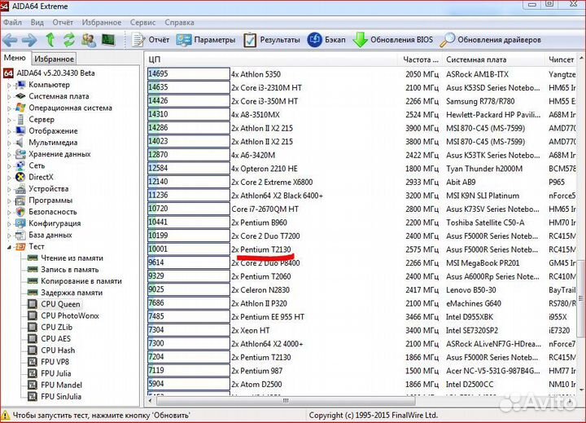The height and width of the screenshot is (423, 586).
Task: Click the green Refresh arrows icon
Action: click(x=69, y=40)
